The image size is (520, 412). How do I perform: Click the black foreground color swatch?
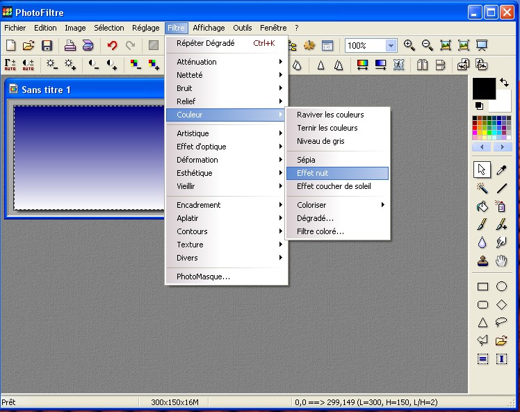484,88
